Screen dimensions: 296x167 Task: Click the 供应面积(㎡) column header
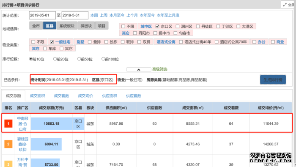coord(116,108)
